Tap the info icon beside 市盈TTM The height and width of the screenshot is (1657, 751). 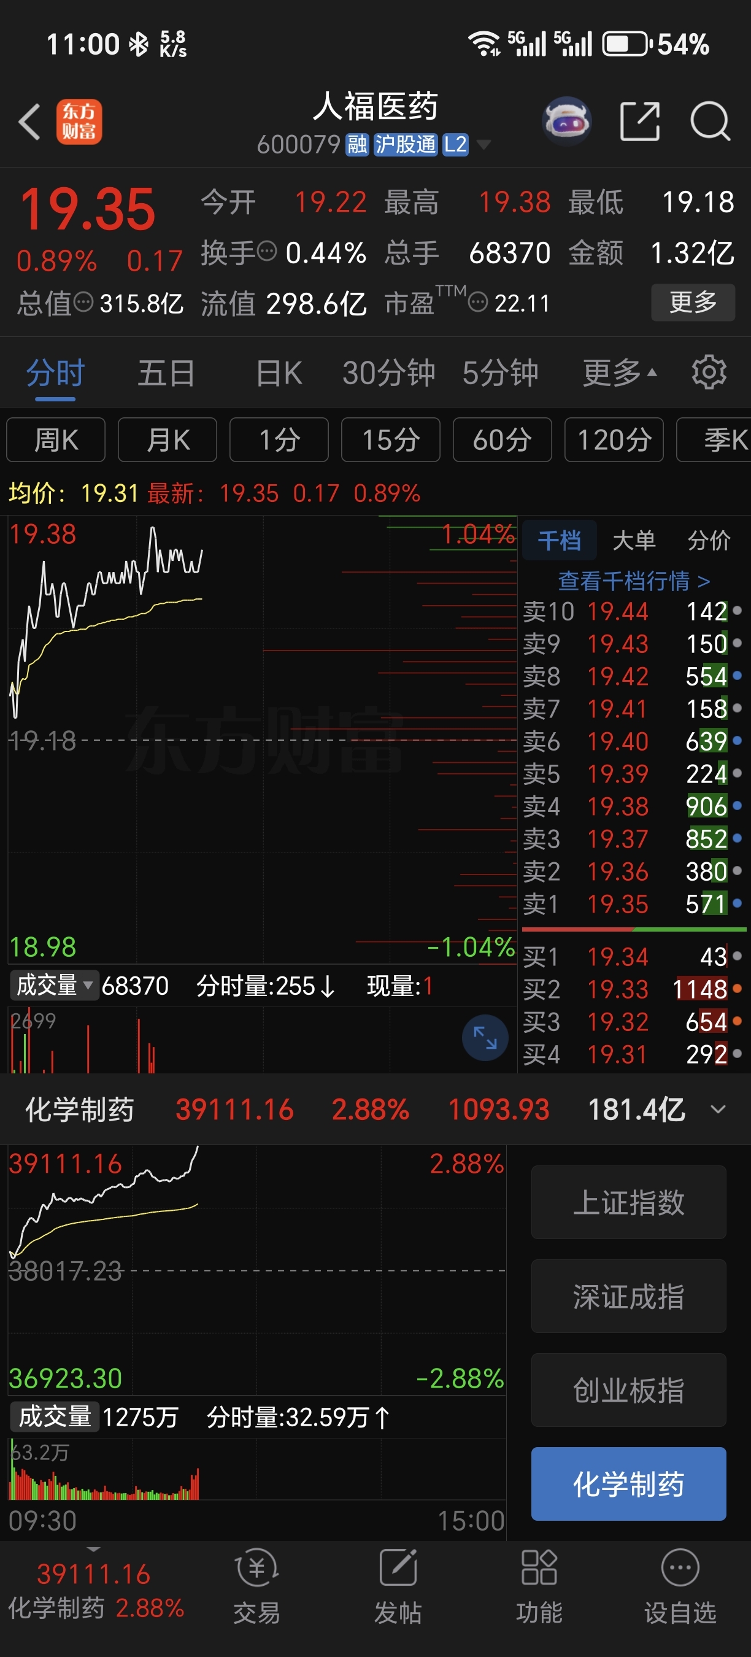477,302
